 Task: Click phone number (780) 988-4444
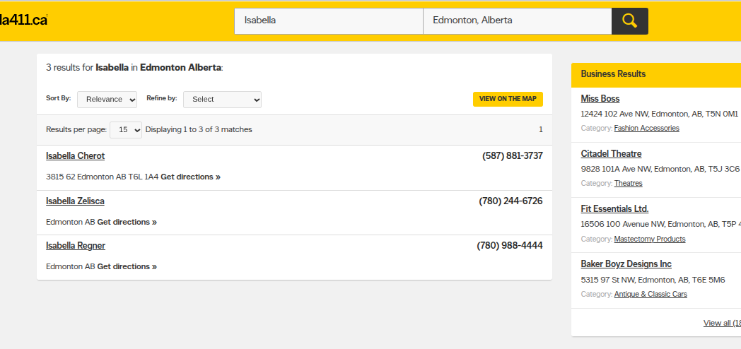tap(510, 246)
